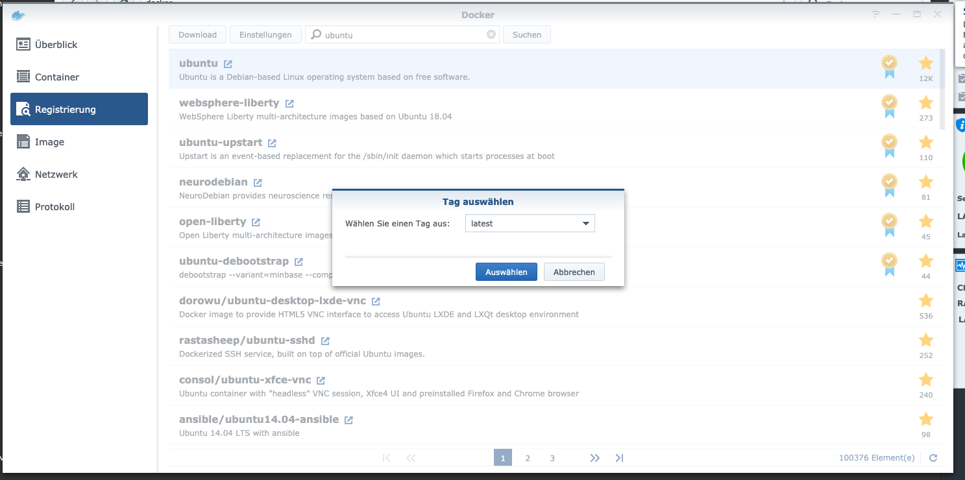
Task: Click the ubuntu entry title
Action: [199, 64]
